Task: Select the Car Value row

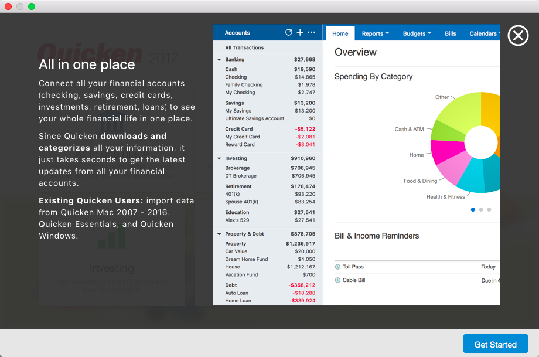Action: [x=267, y=251]
